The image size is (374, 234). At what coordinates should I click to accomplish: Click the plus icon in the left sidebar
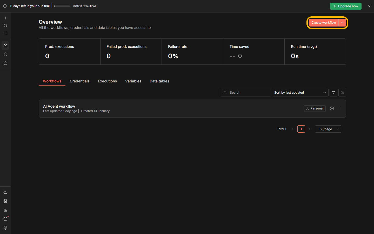point(5,18)
